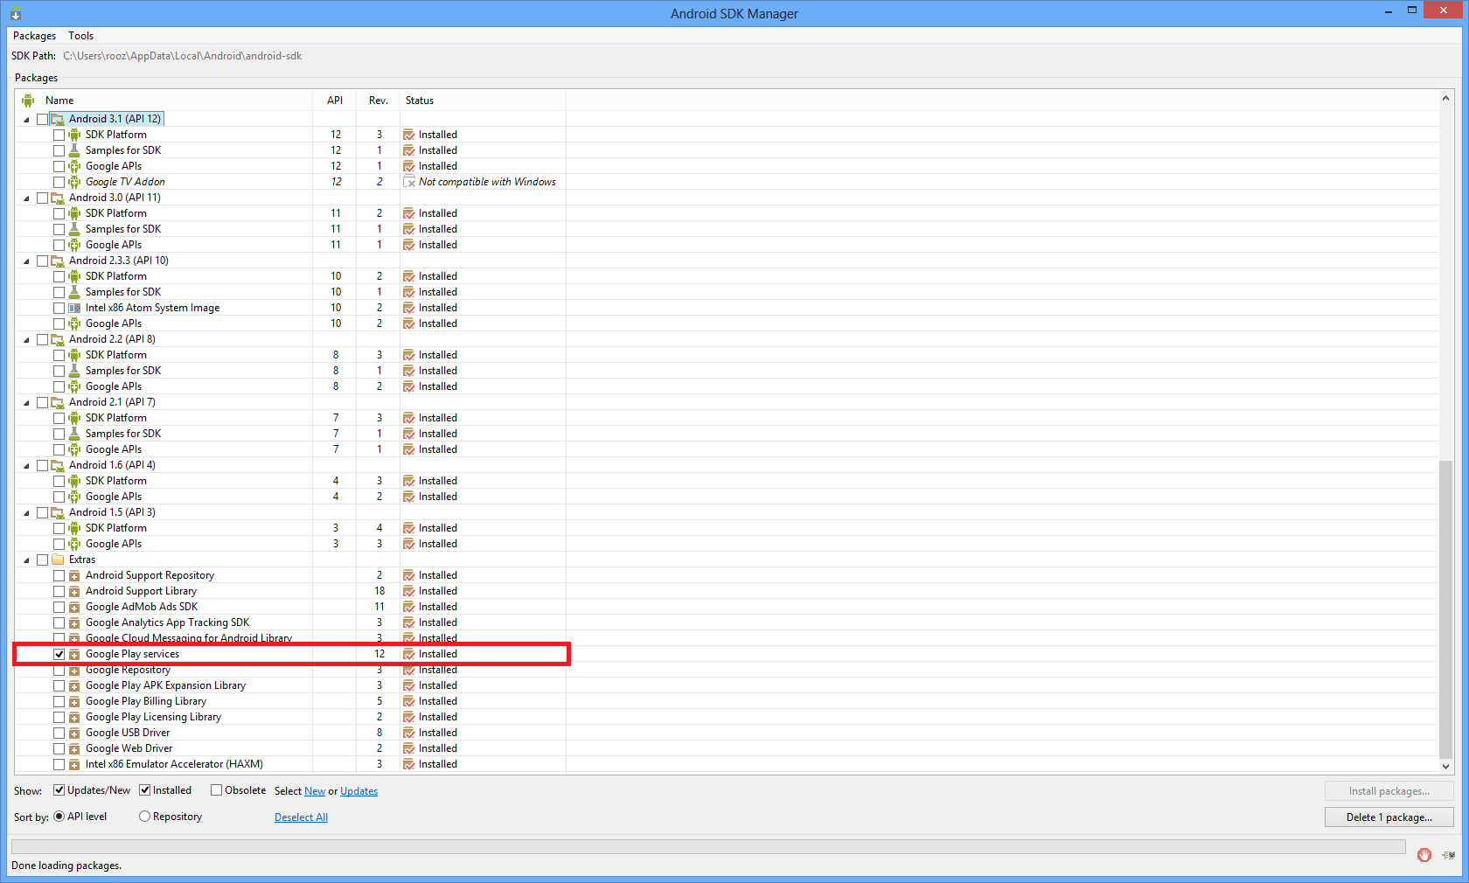Viewport: 1469px width, 883px height.
Task: Select Updates link
Action: pos(359,791)
